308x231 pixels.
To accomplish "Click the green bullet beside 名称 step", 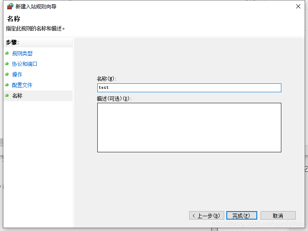I will click(x=7, y=96).
